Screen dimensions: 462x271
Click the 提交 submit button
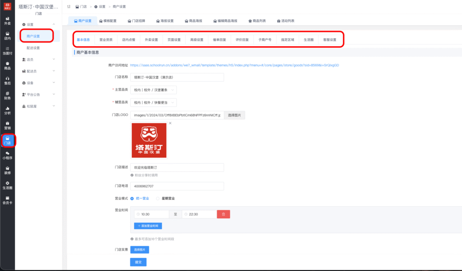tap(138, 262)
